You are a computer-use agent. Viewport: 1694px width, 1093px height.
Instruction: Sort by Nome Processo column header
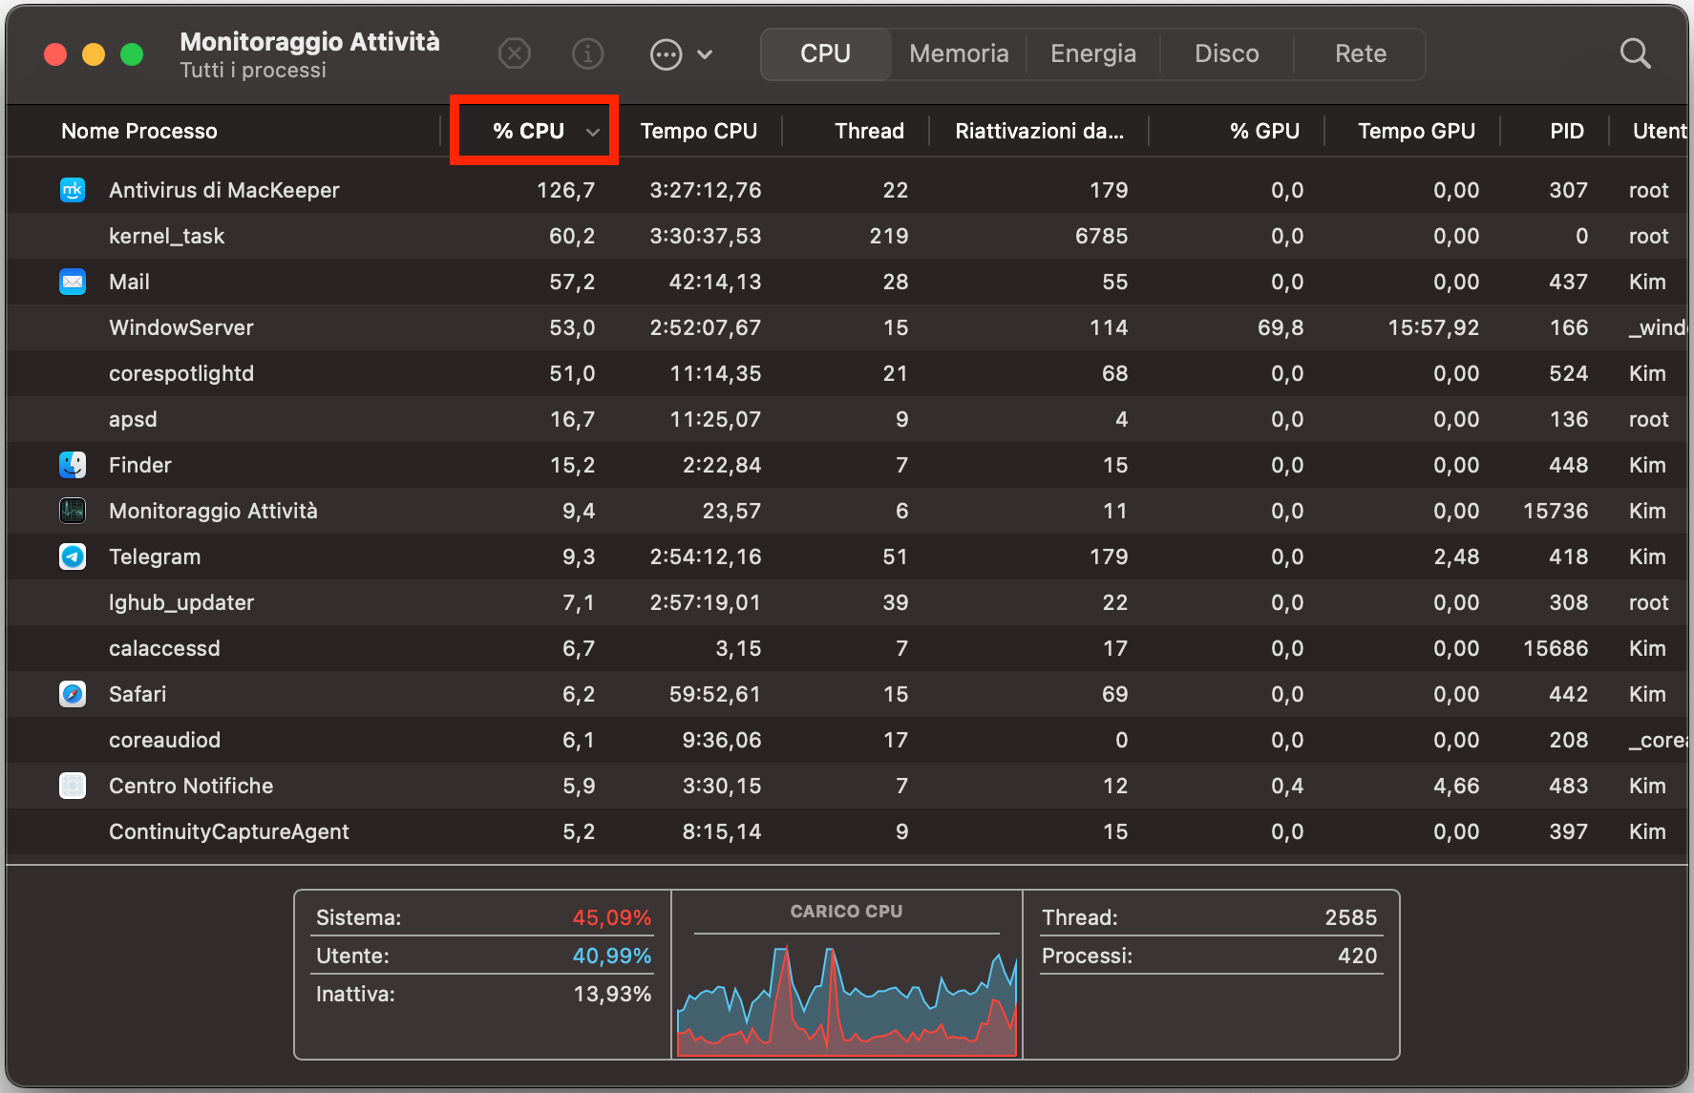tap(139, 131)
